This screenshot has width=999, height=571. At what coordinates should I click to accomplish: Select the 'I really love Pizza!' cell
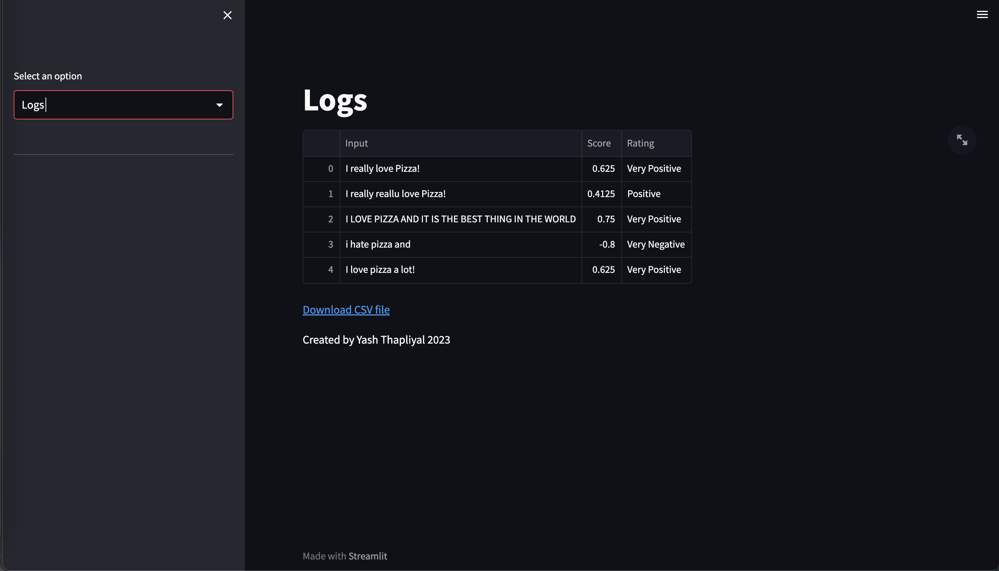pyautogui.click(x=382, y=169)
